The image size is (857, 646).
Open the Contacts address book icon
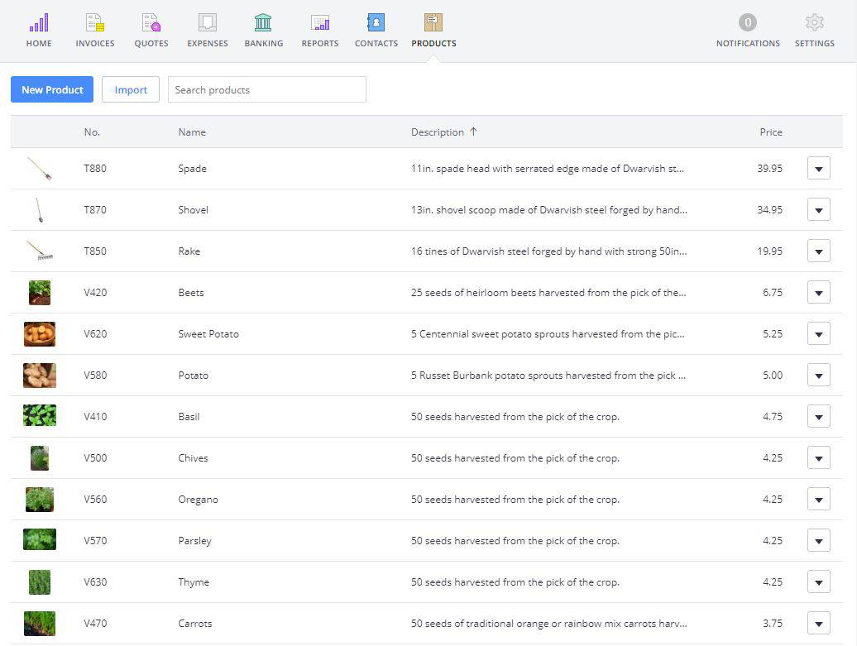[x=376, y=22]
